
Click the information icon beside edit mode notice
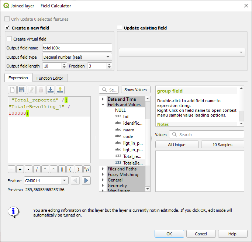14,212
